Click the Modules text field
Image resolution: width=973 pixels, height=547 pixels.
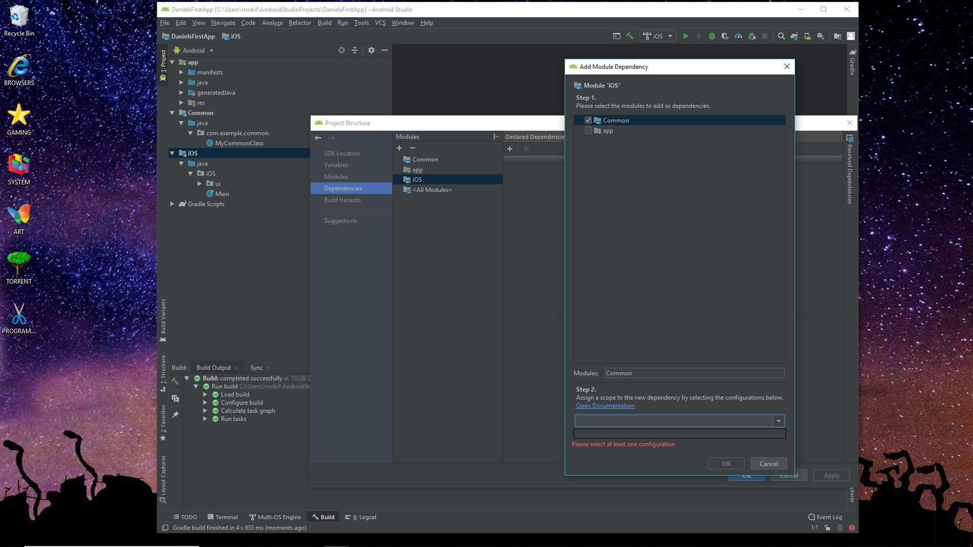[694, 373]
